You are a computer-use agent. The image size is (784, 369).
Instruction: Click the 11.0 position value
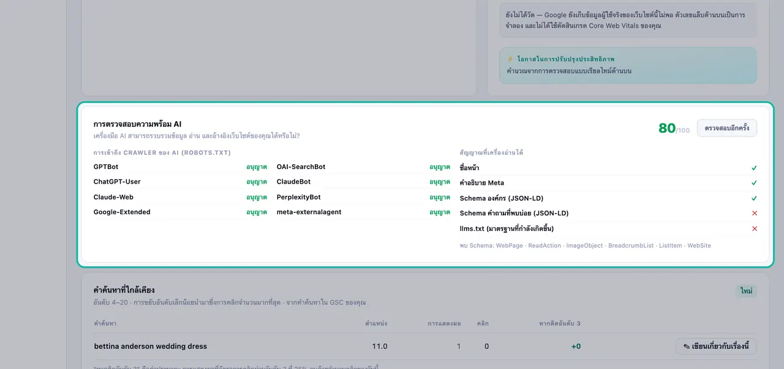click(380, 346)
